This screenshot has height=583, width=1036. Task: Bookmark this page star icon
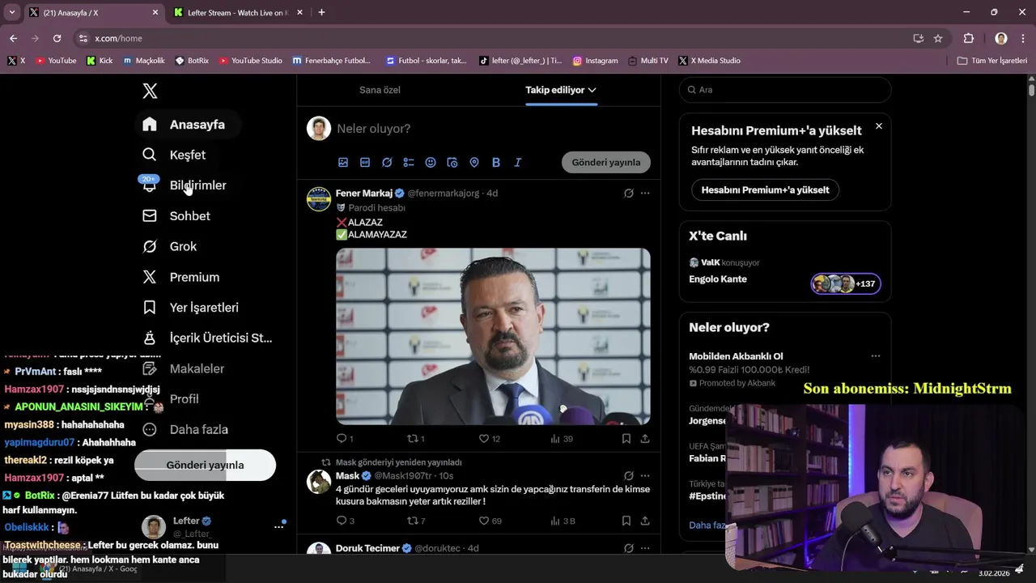point(938,38)
